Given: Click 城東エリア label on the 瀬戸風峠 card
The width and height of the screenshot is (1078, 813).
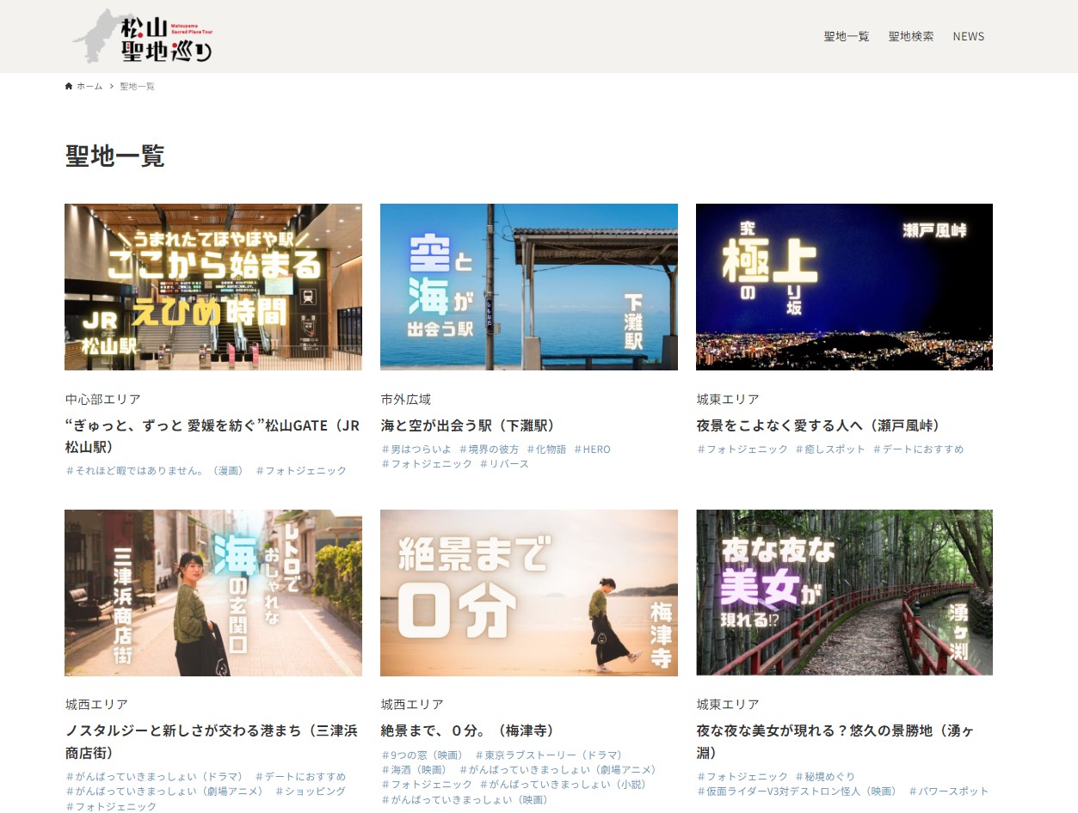Looking at the screenshot, I should point(728,400).
